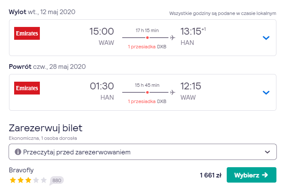Click the 1 przesiadka DXB label on the outbound flight

(x=147, y=47)
